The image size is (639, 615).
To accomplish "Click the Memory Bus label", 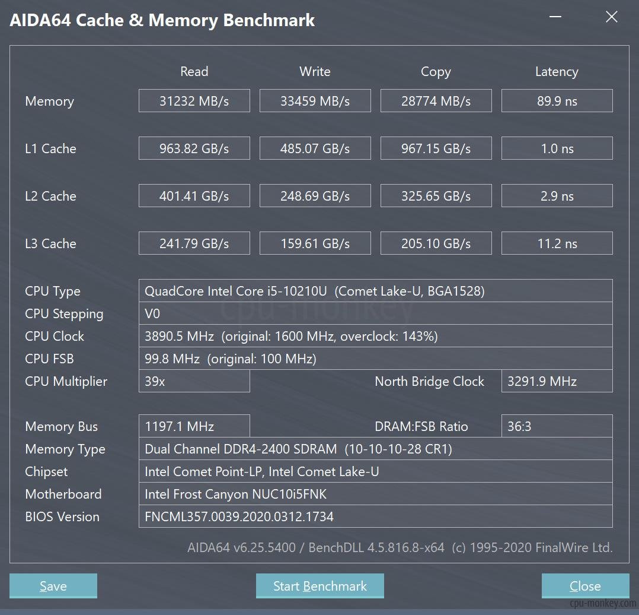I will coord(61,426).
